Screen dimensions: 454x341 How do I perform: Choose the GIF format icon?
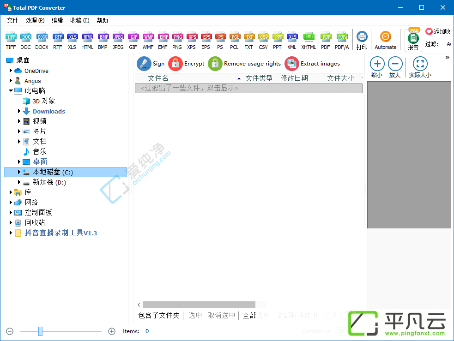point(133,41)
